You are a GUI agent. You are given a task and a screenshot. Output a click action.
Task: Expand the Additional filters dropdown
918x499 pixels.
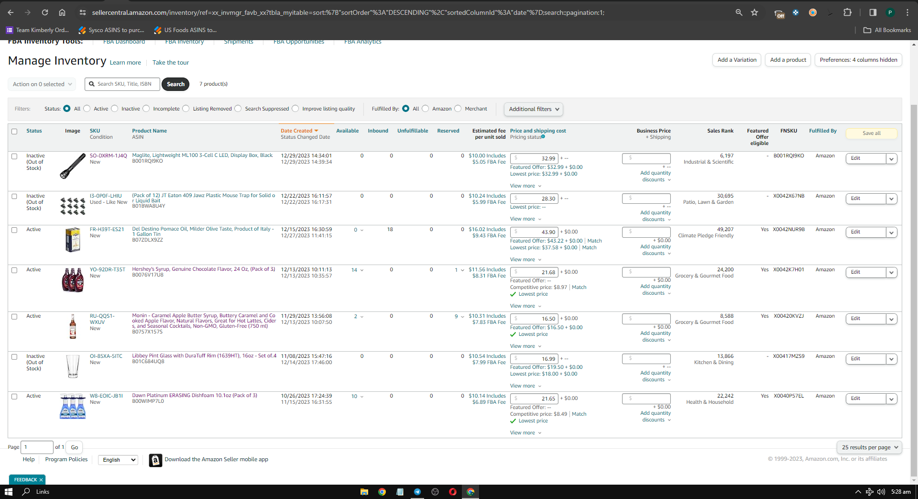coord(533,109)
